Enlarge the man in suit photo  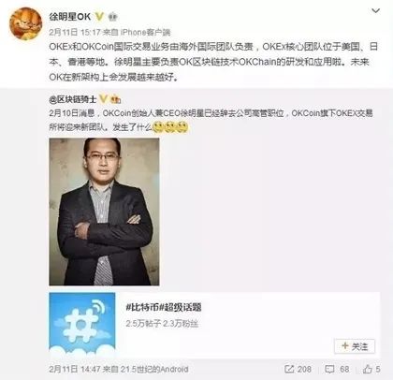coord(104,212)
